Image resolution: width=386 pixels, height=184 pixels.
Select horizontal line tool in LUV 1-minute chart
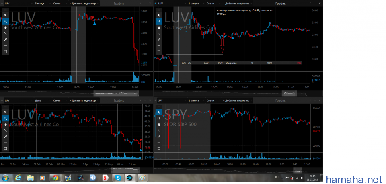point(159,45)
